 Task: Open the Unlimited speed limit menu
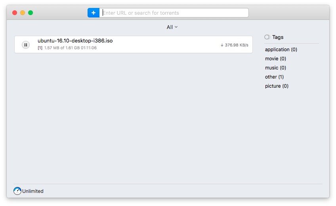click(33, 191)
